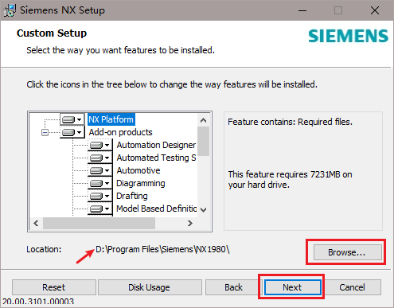Image resolution: width=394 pixels, height=308 pixels.
Task: Click the install location path text
Action: click(x=162, y=249)
